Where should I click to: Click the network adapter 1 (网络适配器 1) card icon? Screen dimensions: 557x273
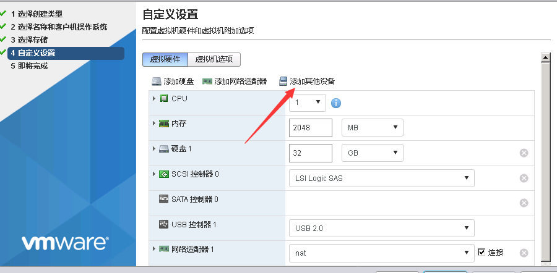(164, 250)
